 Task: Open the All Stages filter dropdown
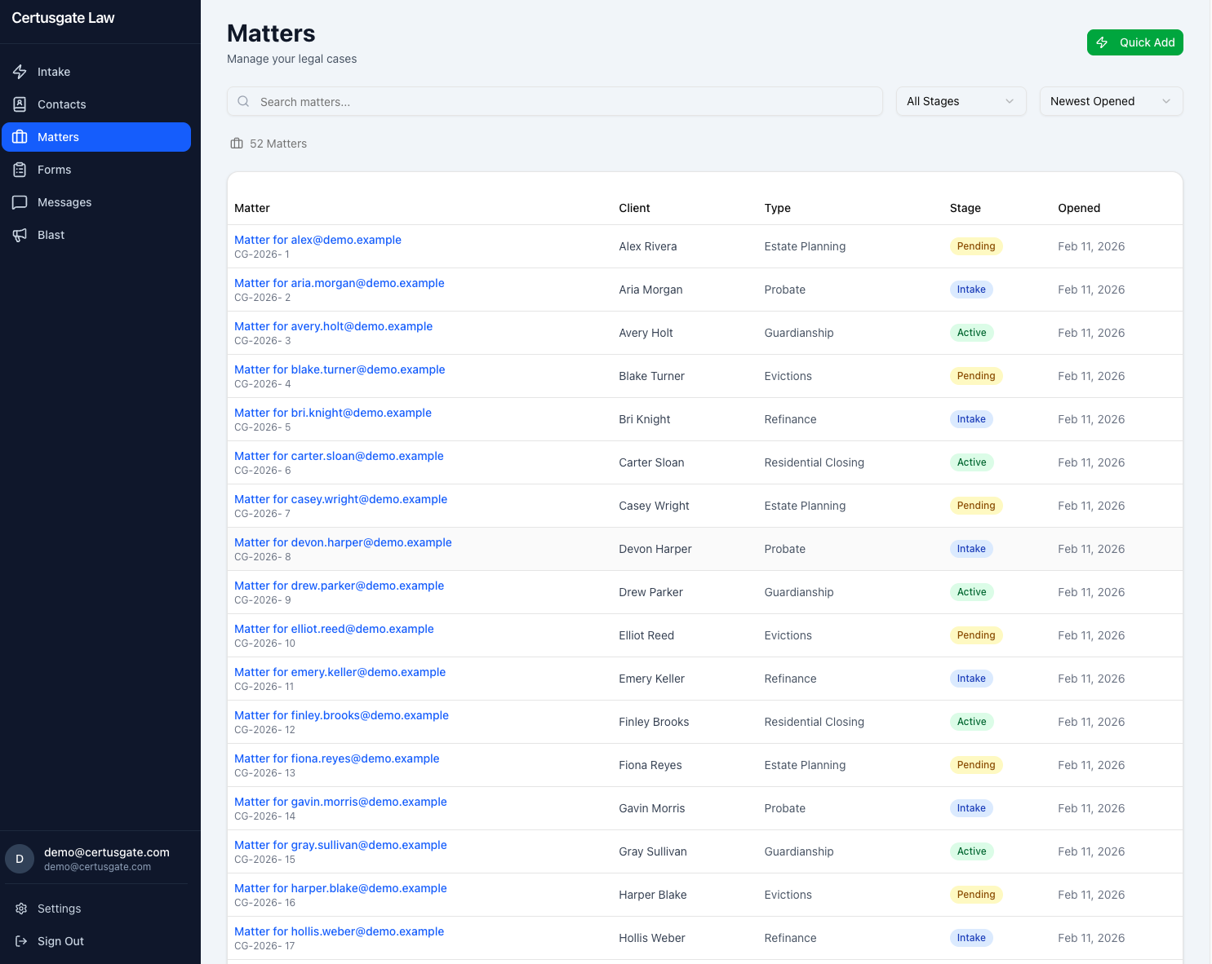click(x=961, y=101)
